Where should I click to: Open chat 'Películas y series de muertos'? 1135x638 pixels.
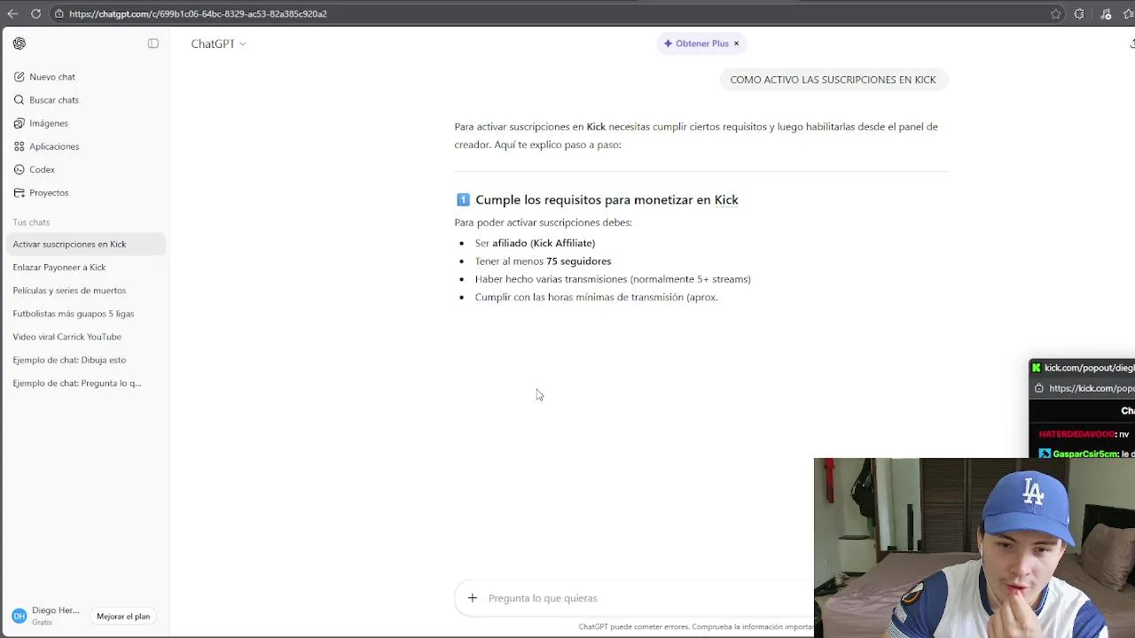click(x=84, y=290)
